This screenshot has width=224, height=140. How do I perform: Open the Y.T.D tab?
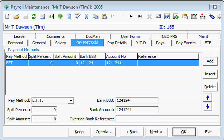pyautogui.click(x=141, y=43)
